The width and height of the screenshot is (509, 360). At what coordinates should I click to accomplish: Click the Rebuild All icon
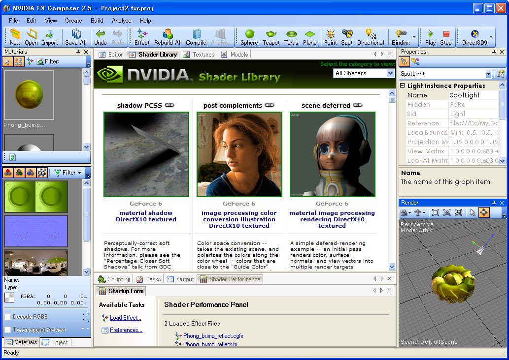pyautogui.click(x=168, y=34)
